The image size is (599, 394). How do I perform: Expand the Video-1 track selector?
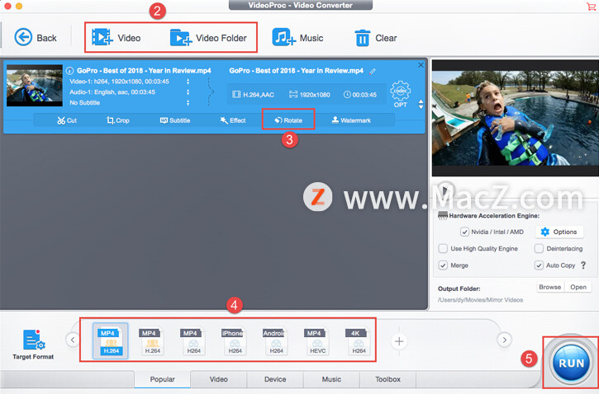click(188, 82)
